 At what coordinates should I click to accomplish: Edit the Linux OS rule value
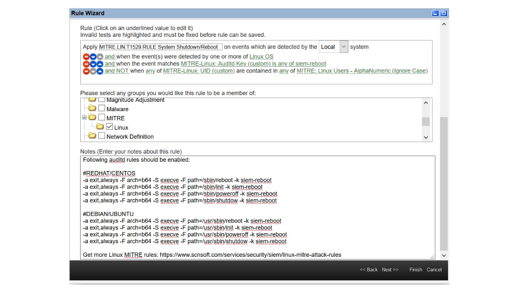(x=261, y=57)
